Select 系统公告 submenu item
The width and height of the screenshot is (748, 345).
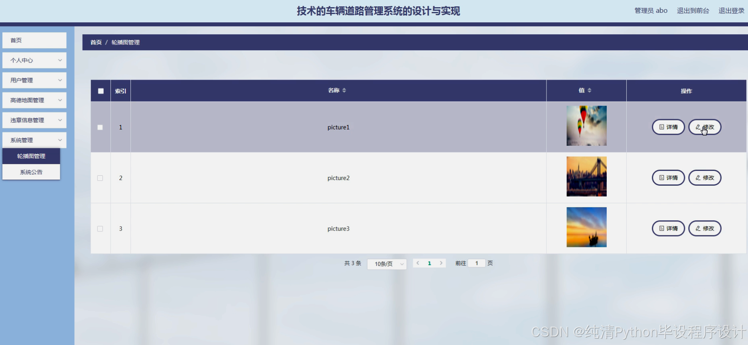[x=31, y=172]
